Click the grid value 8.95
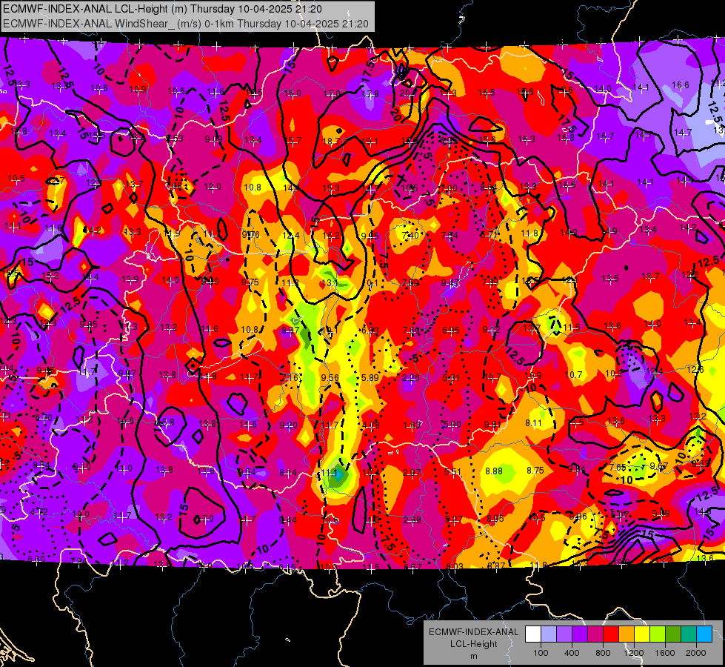 coord(495,519)
